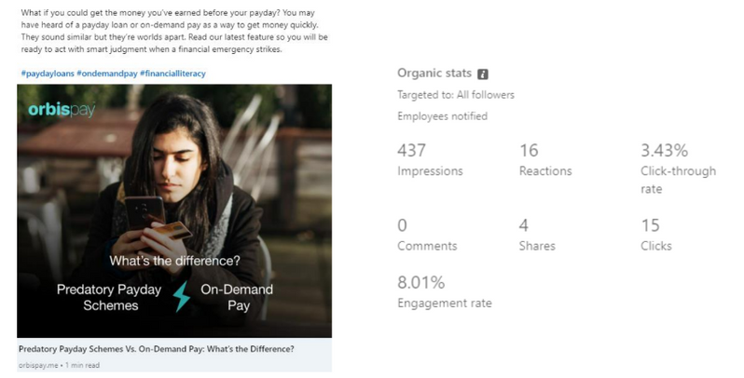This screenshot has height=378, width=744.
Task: Select the 16 Reactions stat
Action: [545, 160]
